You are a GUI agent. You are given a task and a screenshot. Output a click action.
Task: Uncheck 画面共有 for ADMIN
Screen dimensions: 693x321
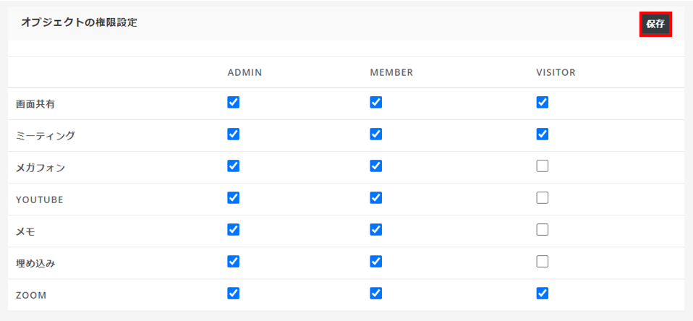click(x=234, y=103)
